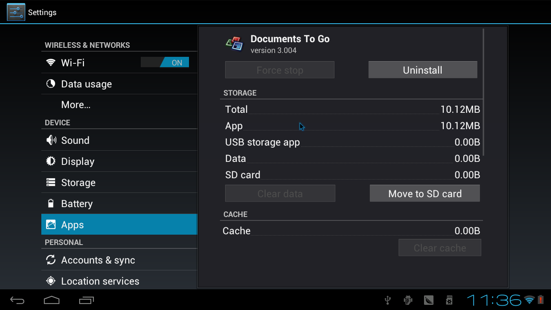Click the Location services target icon

51,281
